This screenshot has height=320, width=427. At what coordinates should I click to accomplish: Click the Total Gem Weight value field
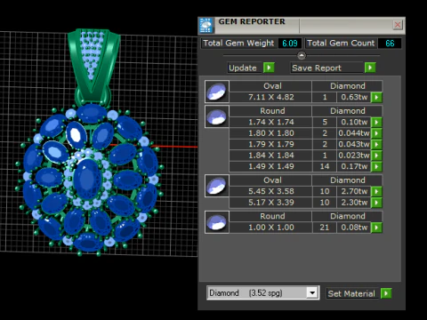click(x=290, y=44)
